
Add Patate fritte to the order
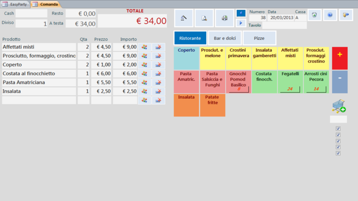213,105
